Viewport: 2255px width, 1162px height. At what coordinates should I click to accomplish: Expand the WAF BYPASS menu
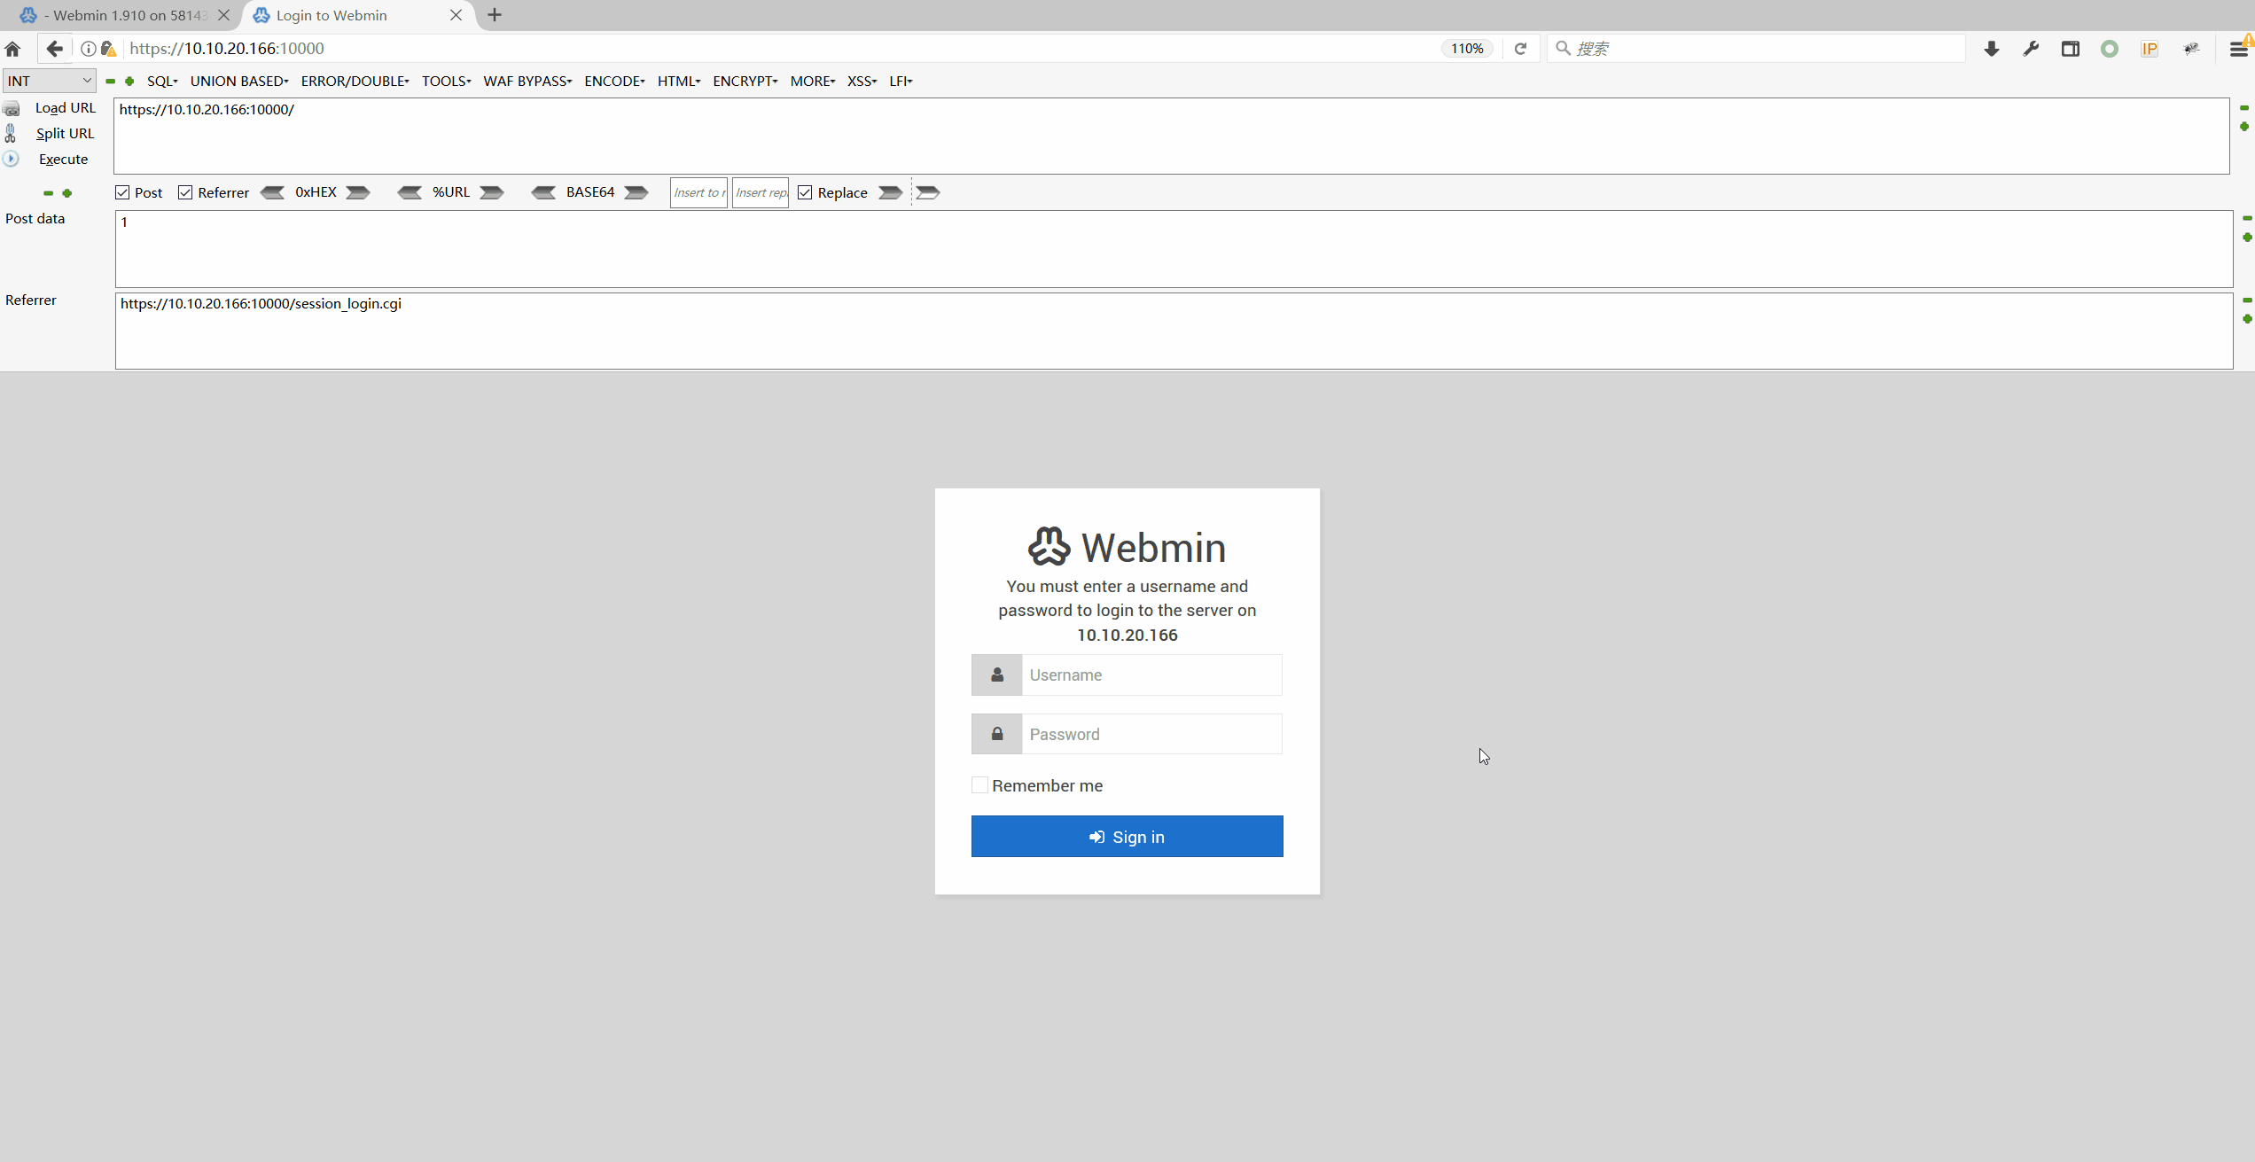(x=527, y=81)
